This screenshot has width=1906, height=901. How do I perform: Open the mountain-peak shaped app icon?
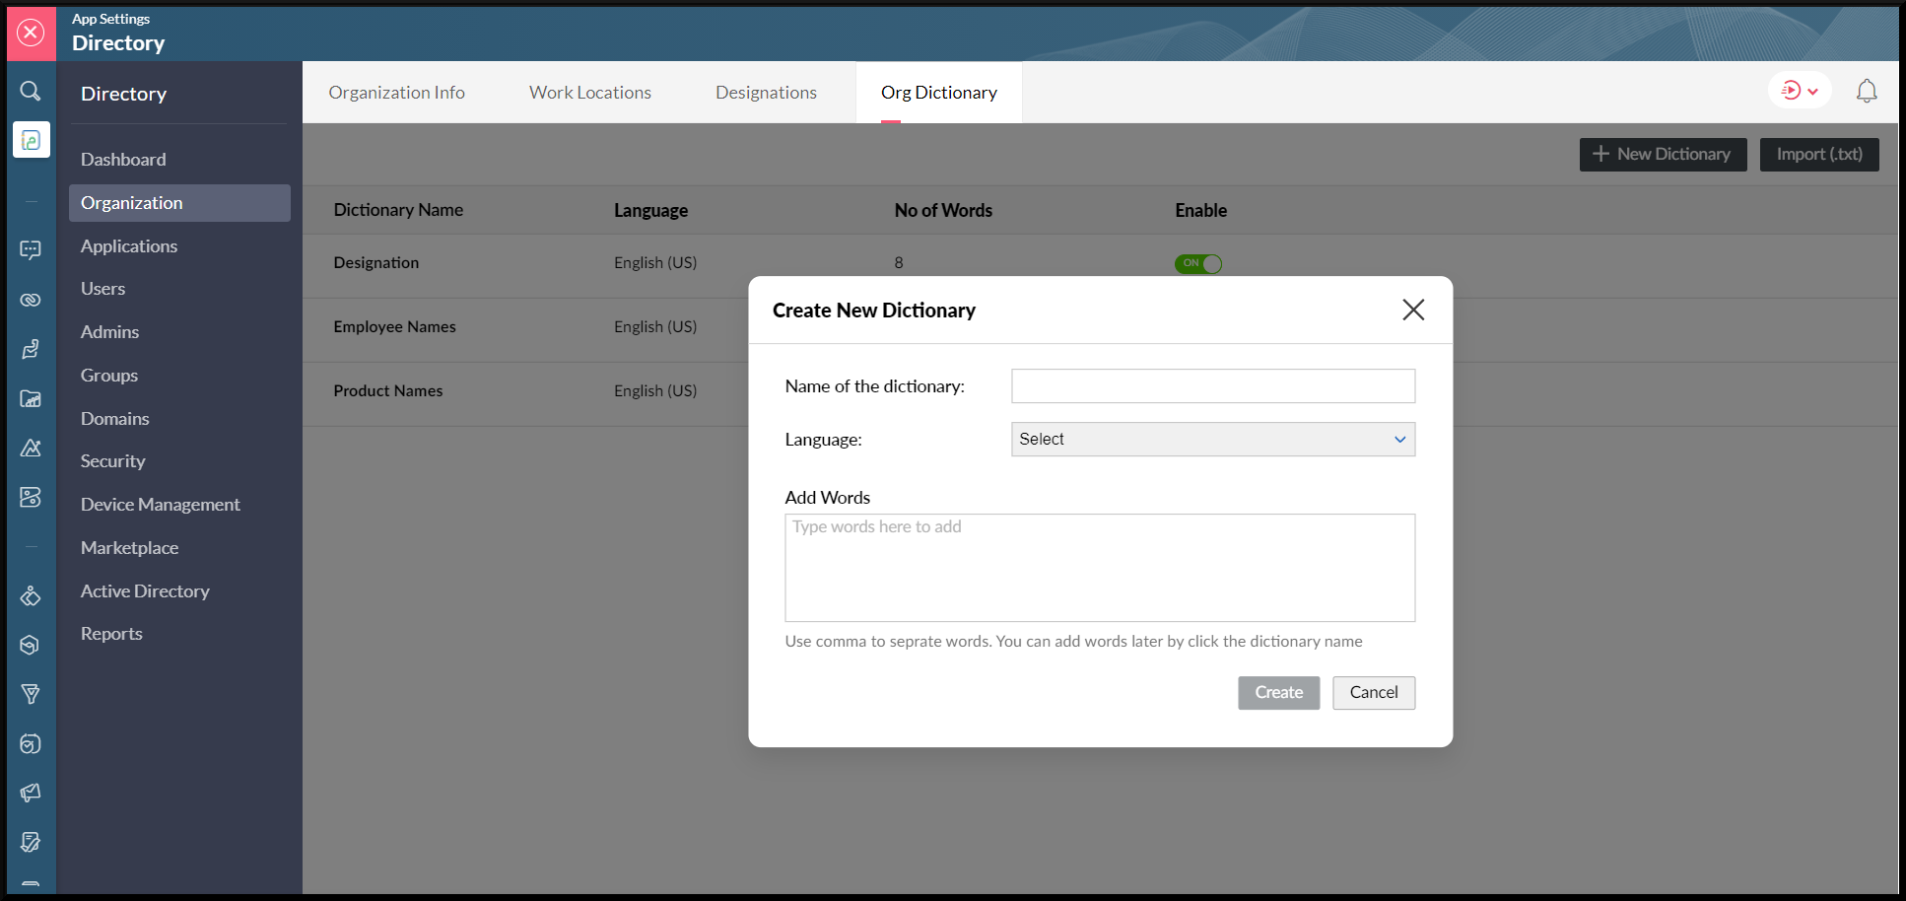[x=31, y=448]
